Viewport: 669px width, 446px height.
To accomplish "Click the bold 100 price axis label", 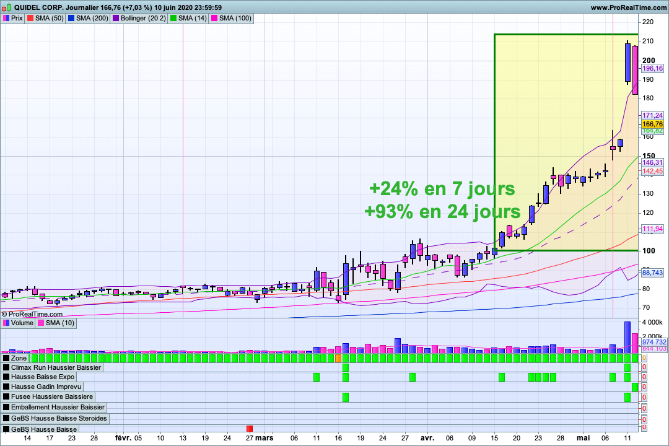I will click(x=649, y=250).
